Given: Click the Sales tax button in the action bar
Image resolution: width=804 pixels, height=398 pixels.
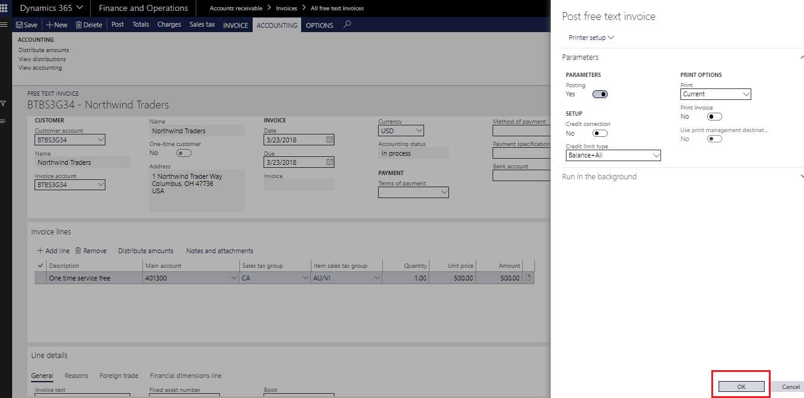Looking at the screenshot, I should 202,25.
